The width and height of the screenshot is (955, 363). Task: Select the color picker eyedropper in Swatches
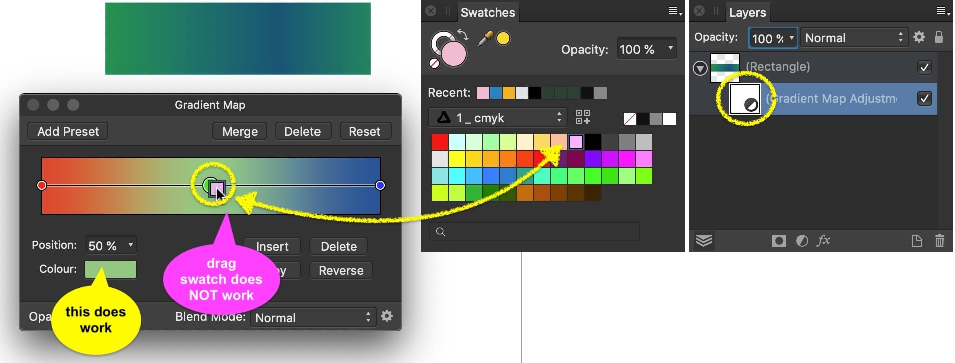(x=484, y=37)
